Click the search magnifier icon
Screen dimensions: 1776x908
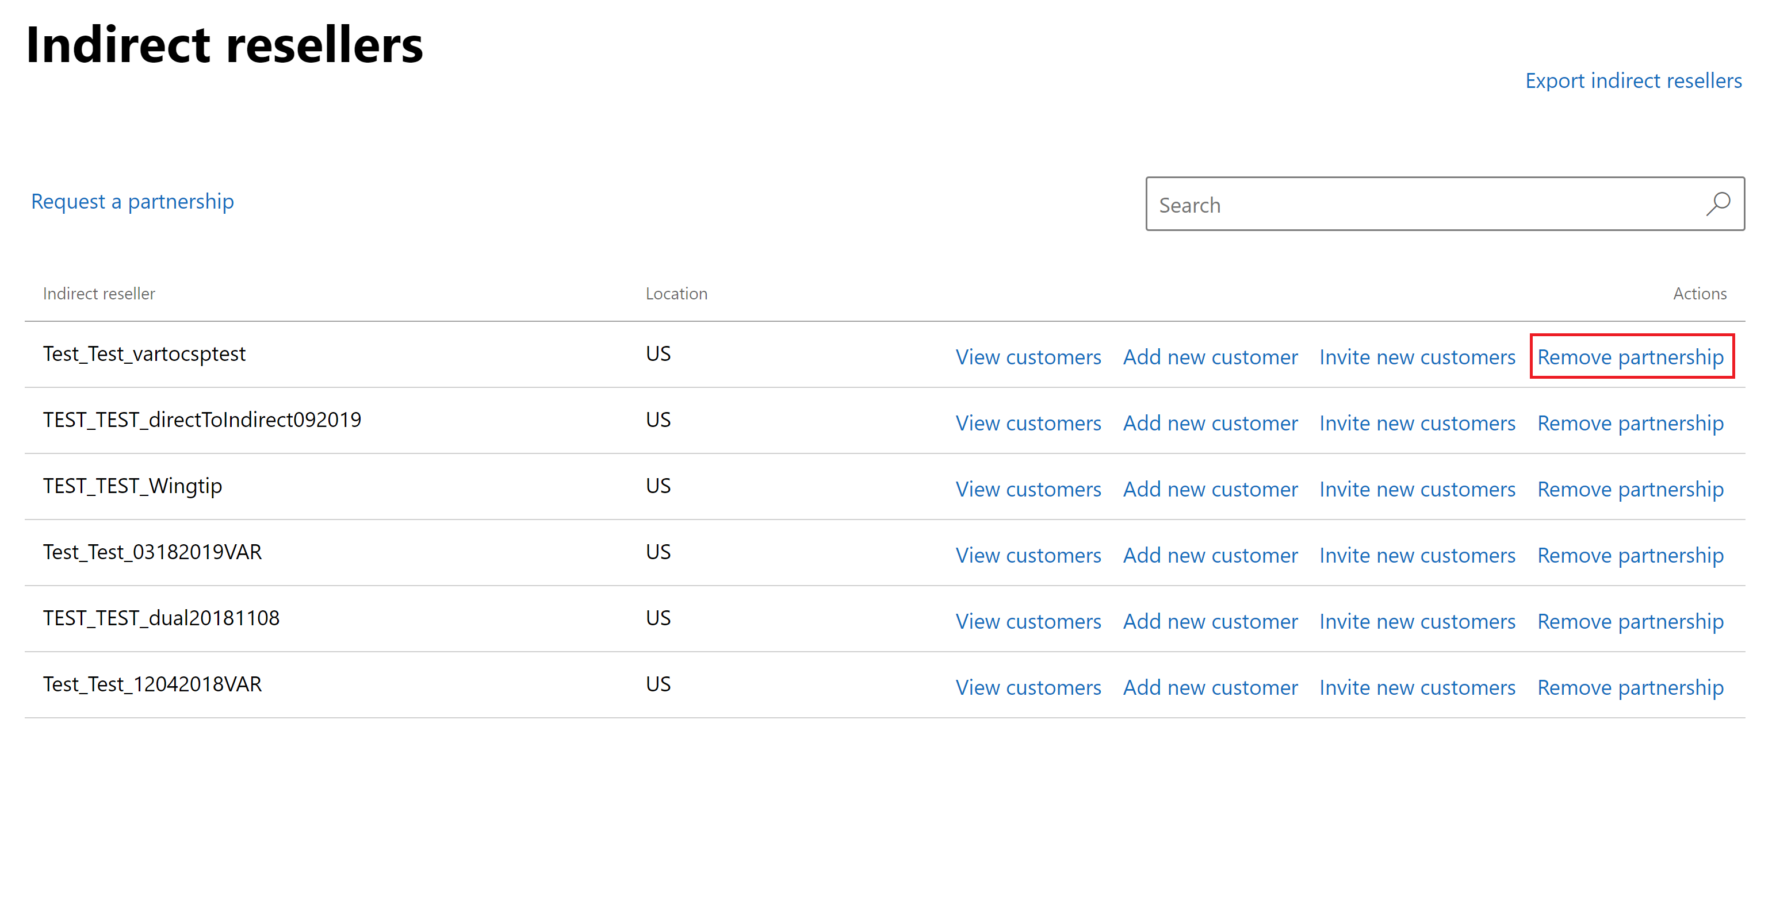pyautogui.click(x=1717, y=204)
